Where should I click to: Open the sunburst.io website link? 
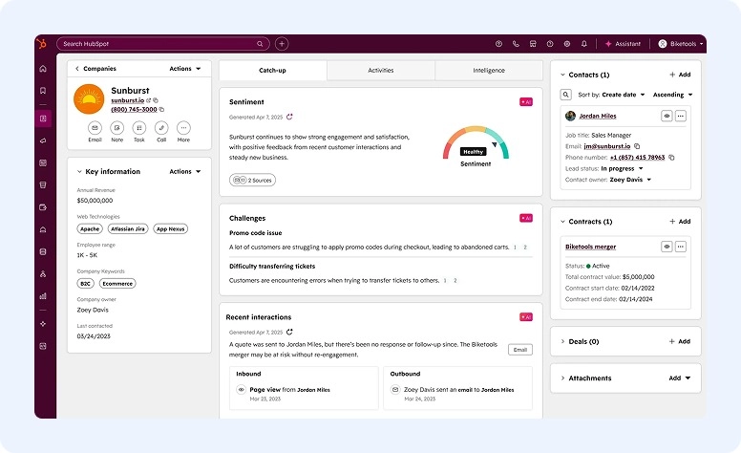click(128, 100)
